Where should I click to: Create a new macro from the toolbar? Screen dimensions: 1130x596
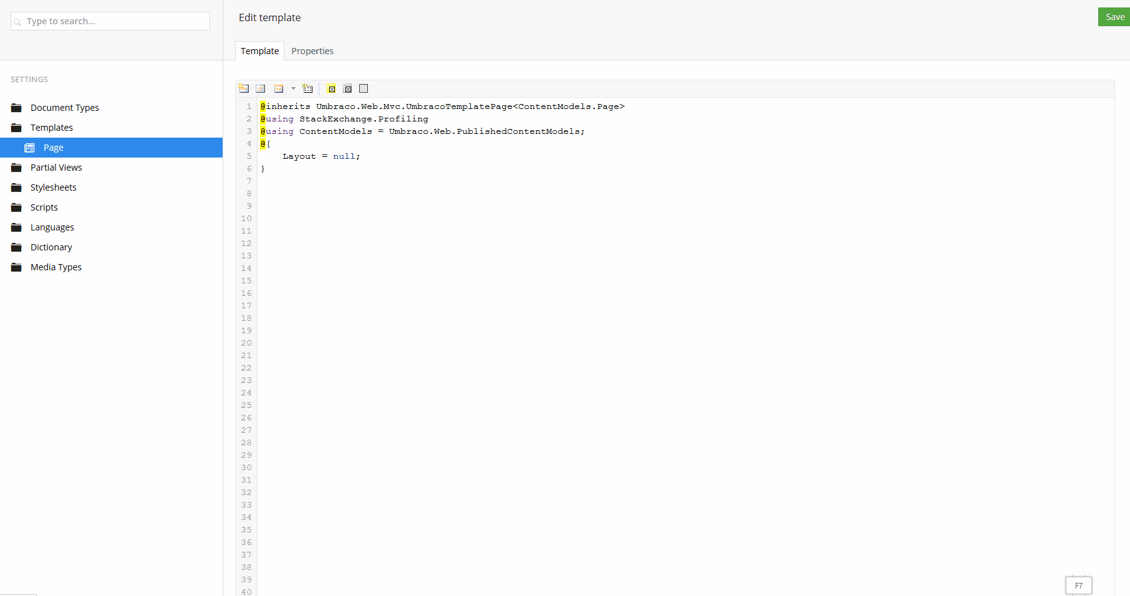[307, 88]
